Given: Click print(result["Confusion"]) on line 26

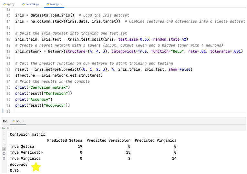Looking at the screenshot, I should pyautogui.click(x=44, y=93).
